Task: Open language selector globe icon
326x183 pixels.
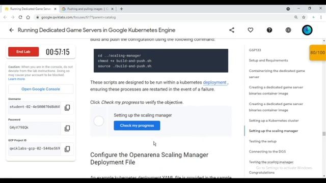Action: [x=288, y=30]
